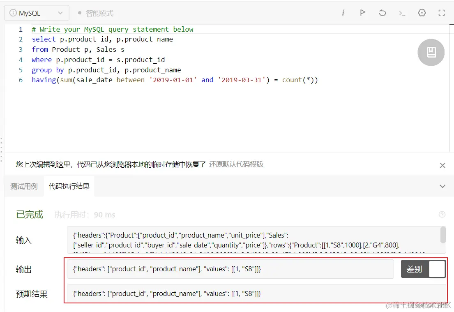Screen dimensions: 454x312
Task: Select the 代码执行结果 tab
Action: (x=69, y=186)
